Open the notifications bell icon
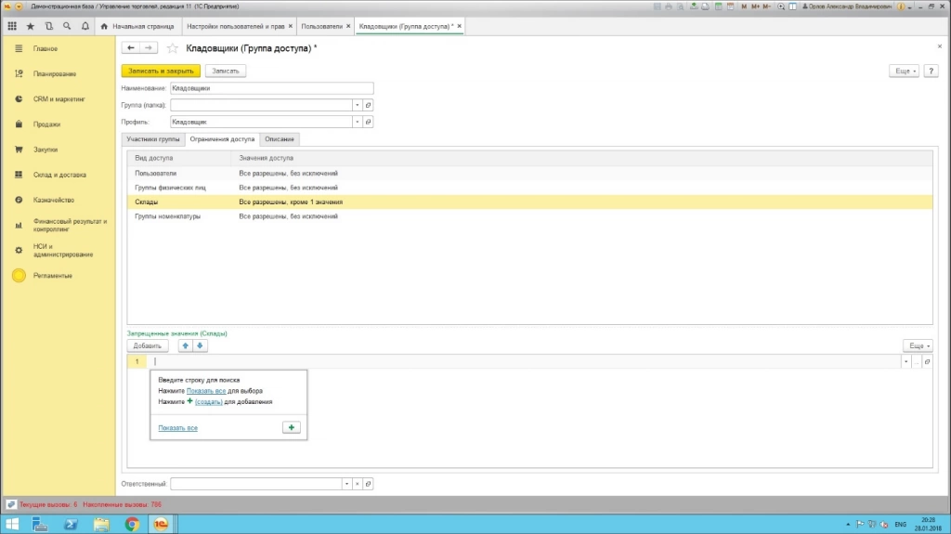Screen dimensions: 951x534 pyautogui.click(x=85, y=26)
